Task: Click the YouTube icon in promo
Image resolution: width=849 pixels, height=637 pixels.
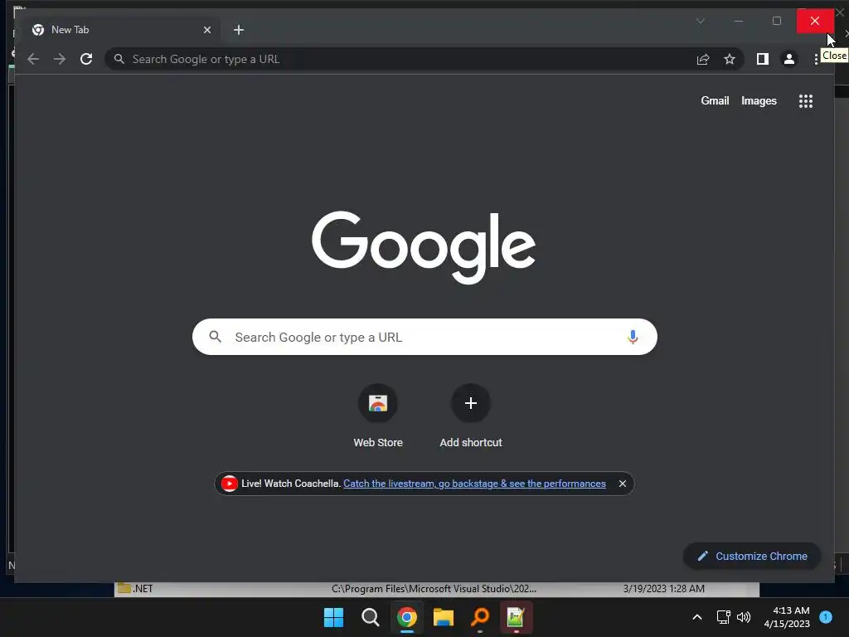Action: pos(229,484)
